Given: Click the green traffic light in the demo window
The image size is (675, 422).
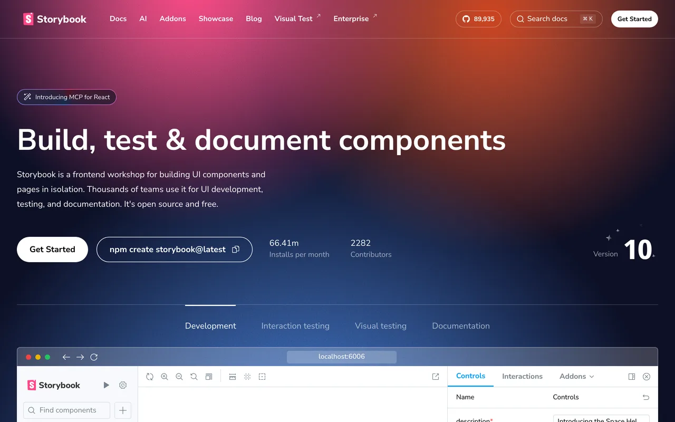Looking at the screenshot, I should coord(47,357).
